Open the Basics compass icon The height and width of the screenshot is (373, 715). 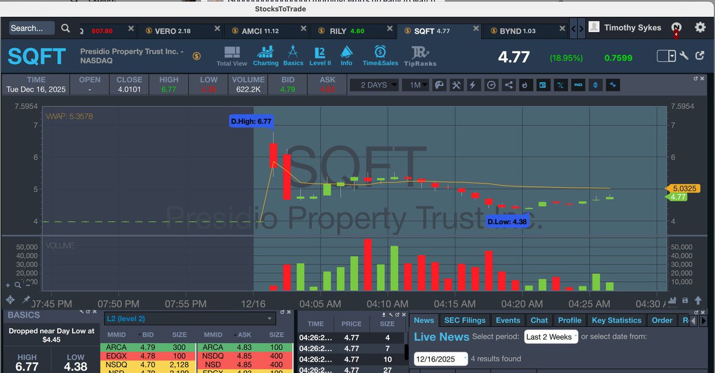coord(293,56)
